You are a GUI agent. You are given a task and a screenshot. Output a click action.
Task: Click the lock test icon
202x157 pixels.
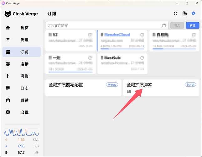(8, 100)
